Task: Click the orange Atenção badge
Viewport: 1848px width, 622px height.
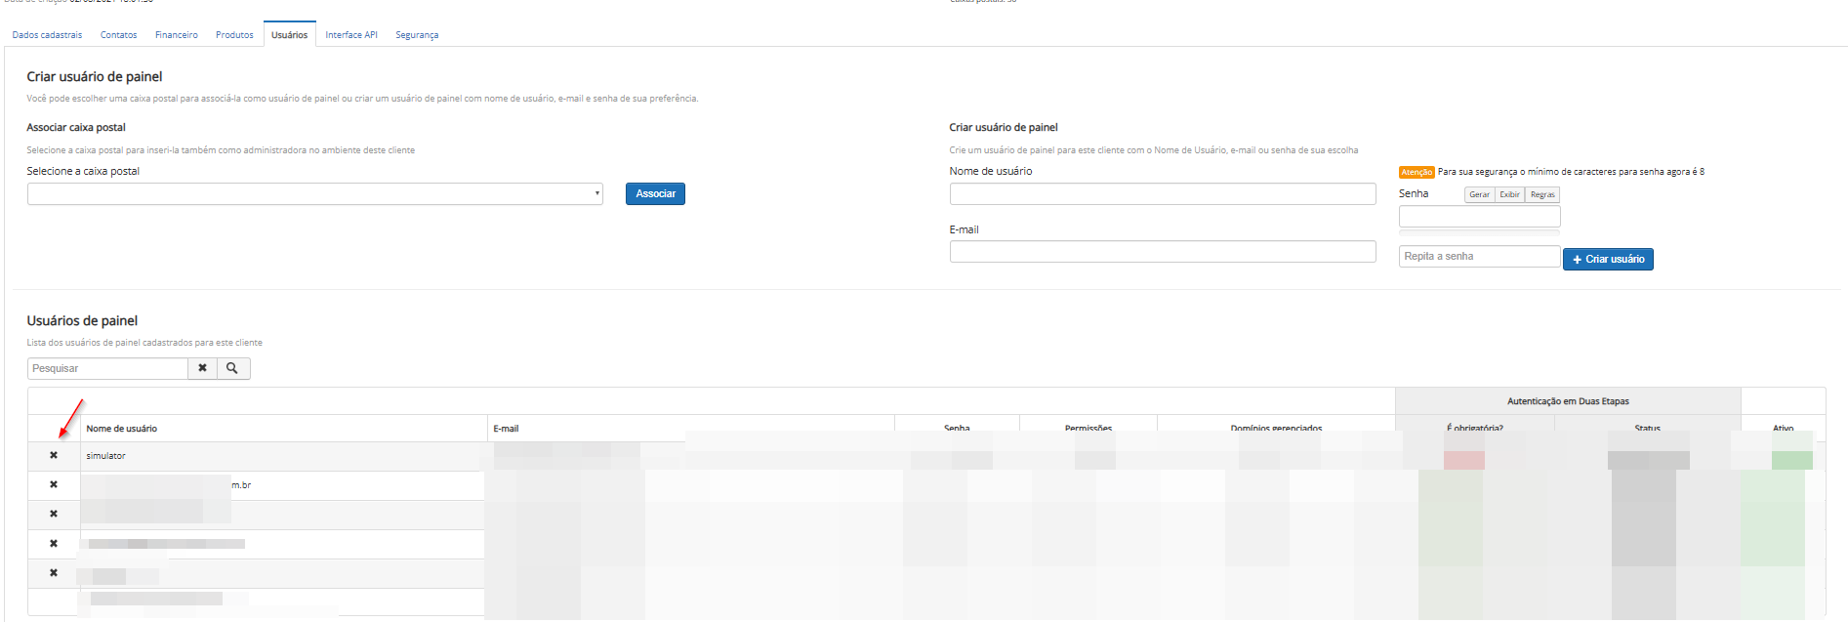Action: [x=1417, y=172]
